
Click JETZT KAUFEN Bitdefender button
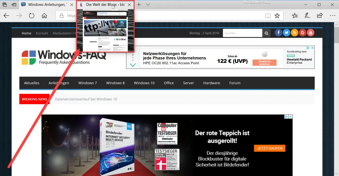pyautogui.click(x=270, y=148)
